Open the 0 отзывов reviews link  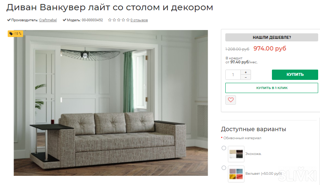tap(139, 20)
